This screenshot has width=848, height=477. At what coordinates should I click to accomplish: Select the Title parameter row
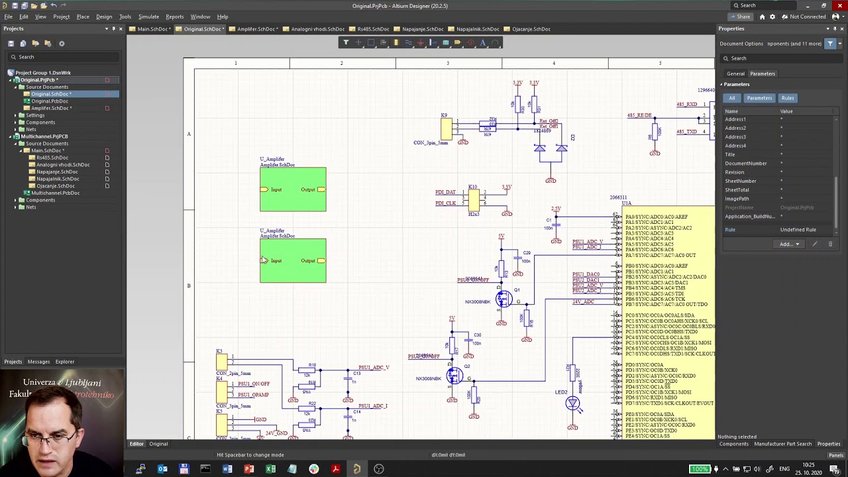(x=779, y=154)
